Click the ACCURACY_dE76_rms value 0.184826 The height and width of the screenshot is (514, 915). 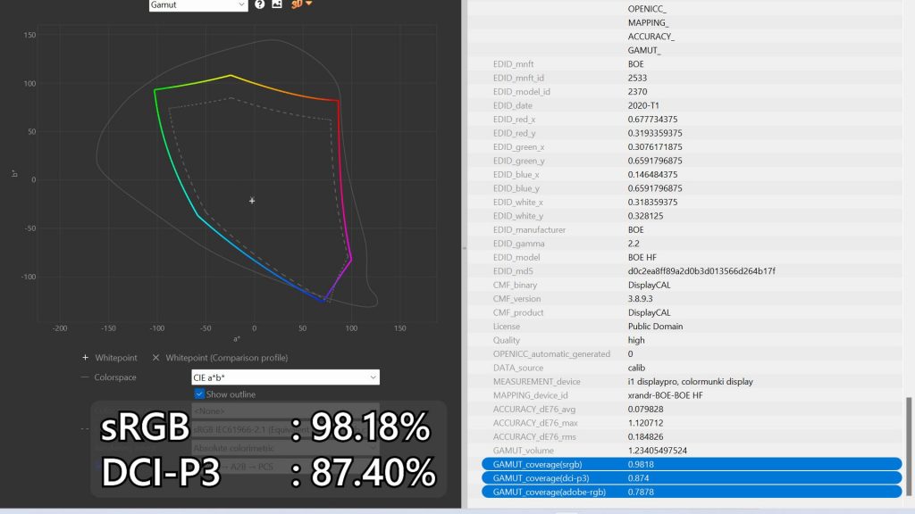tap(645, 436)
